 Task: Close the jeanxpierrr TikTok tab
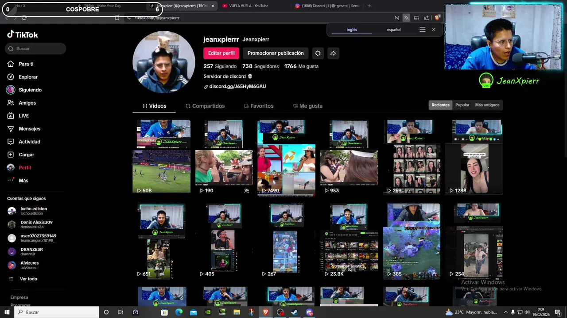point(213,6)
